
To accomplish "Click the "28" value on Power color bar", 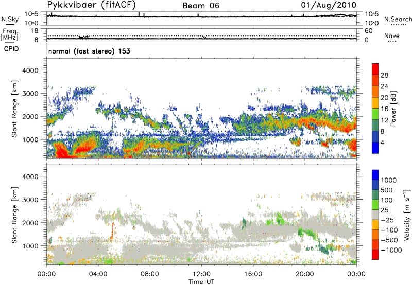I will tap(384, 75).
